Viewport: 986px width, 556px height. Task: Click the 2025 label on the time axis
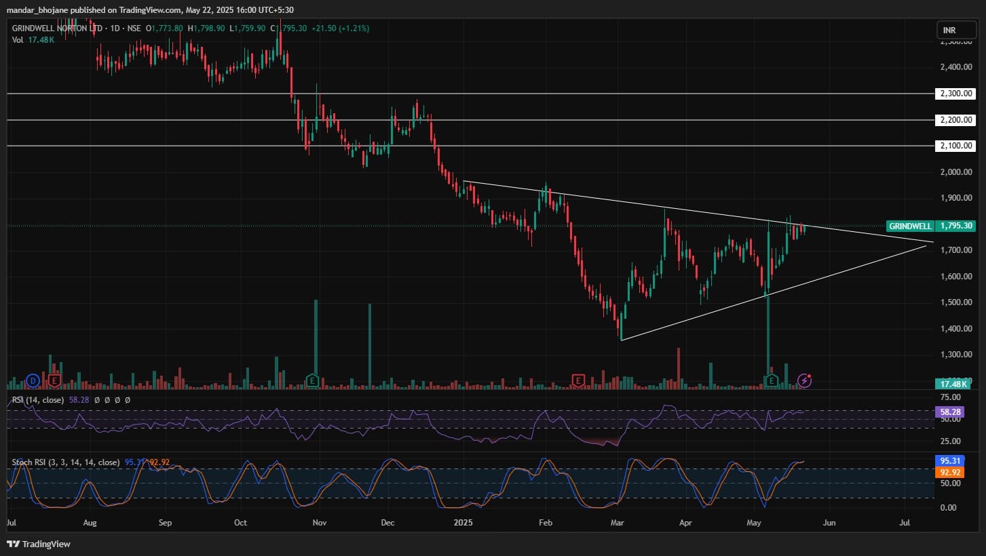[463, 523]
